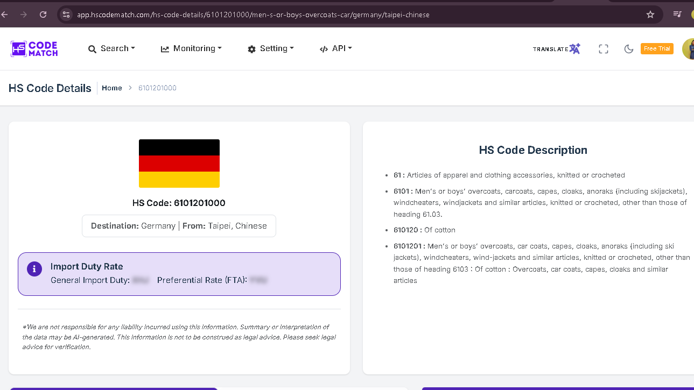694x390 pixels.
Task: Open the browser media control icon
Action: click(x=678, y=15)
